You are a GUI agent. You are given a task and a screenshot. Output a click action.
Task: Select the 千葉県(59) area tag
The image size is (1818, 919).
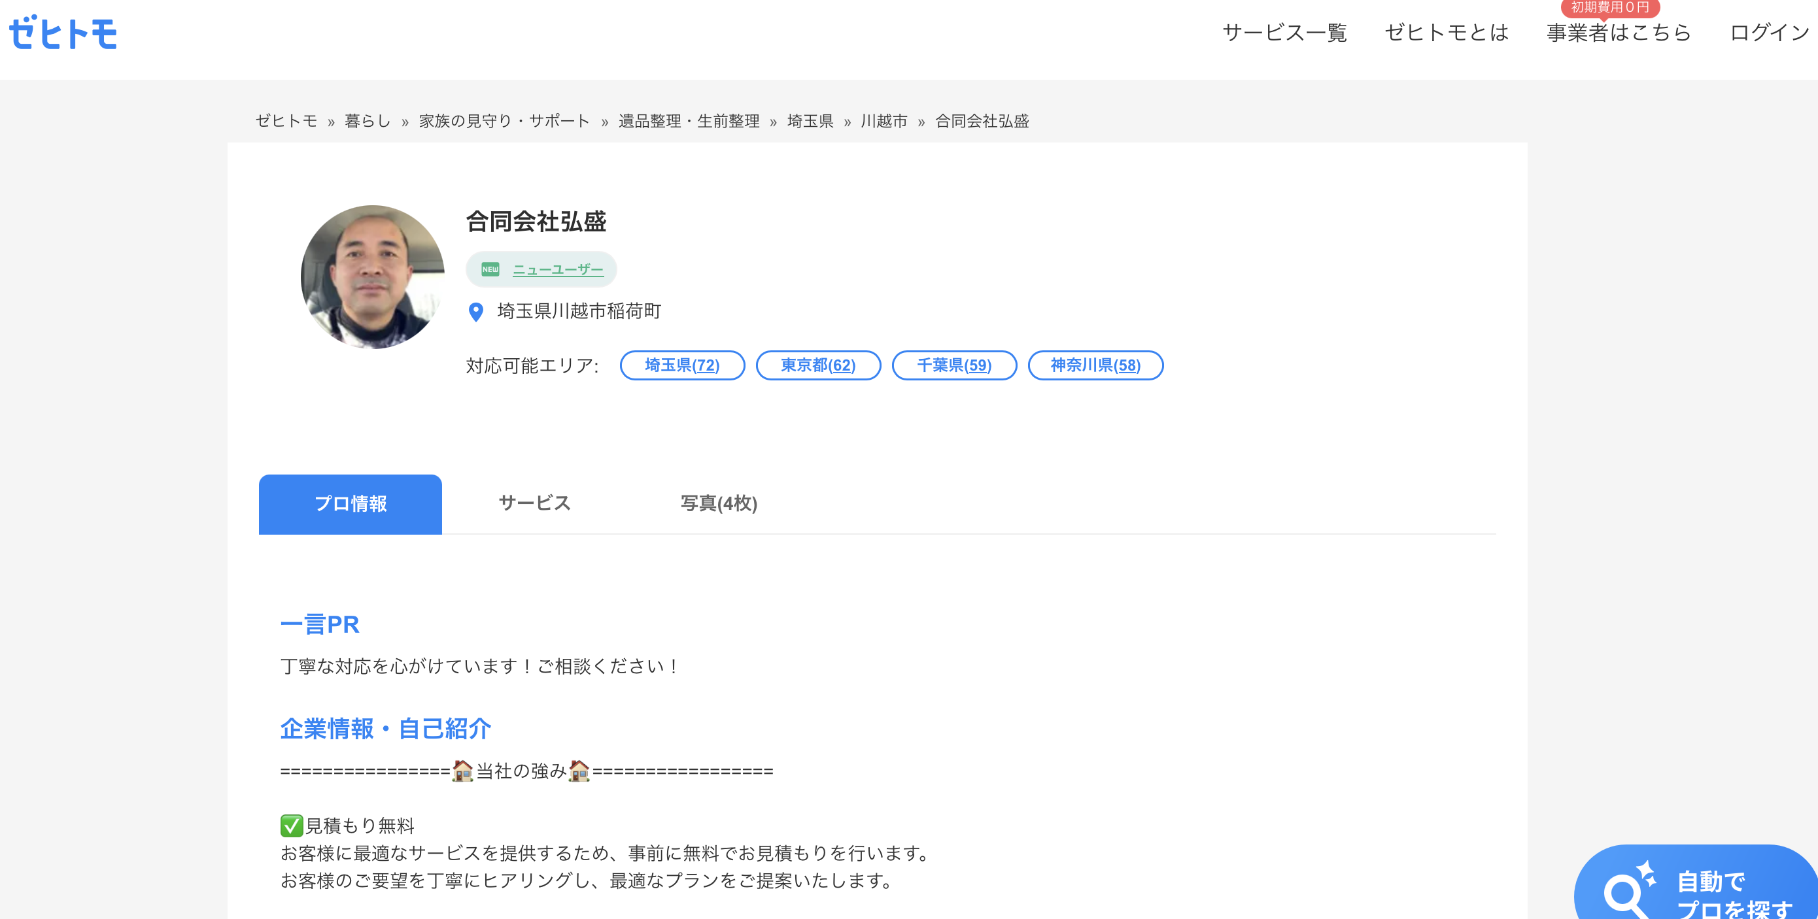[x=954, y=365]
